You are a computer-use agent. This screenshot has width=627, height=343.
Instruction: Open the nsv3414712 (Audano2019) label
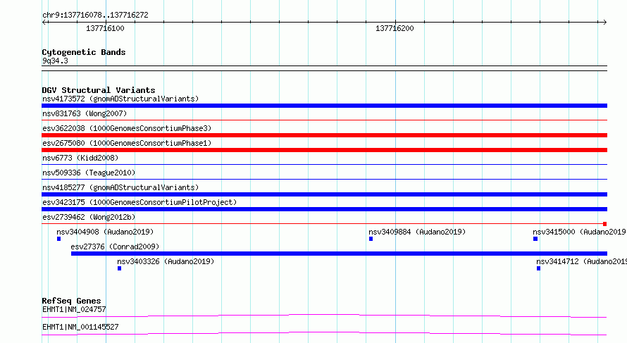point(581,261)
